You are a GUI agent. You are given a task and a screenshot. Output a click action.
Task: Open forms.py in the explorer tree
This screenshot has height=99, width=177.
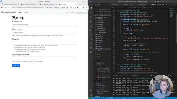pyautogui.click(x=100, y=41)
